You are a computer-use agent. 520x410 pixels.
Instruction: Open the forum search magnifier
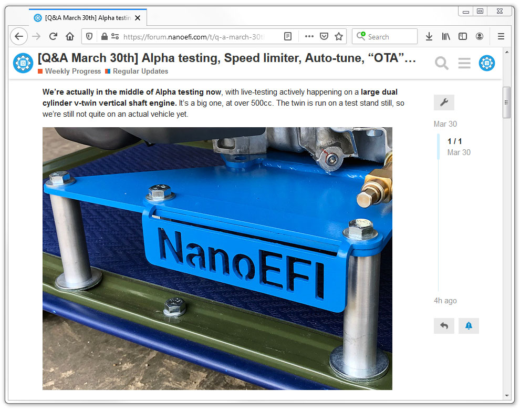click(441, 63)
